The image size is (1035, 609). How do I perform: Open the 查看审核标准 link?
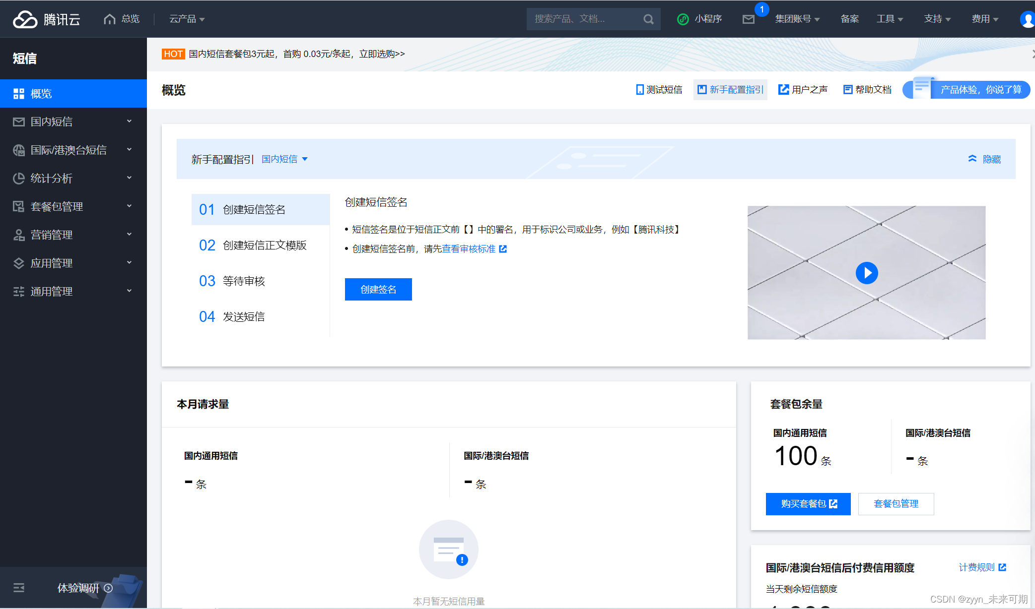click(x=469, y=249)
